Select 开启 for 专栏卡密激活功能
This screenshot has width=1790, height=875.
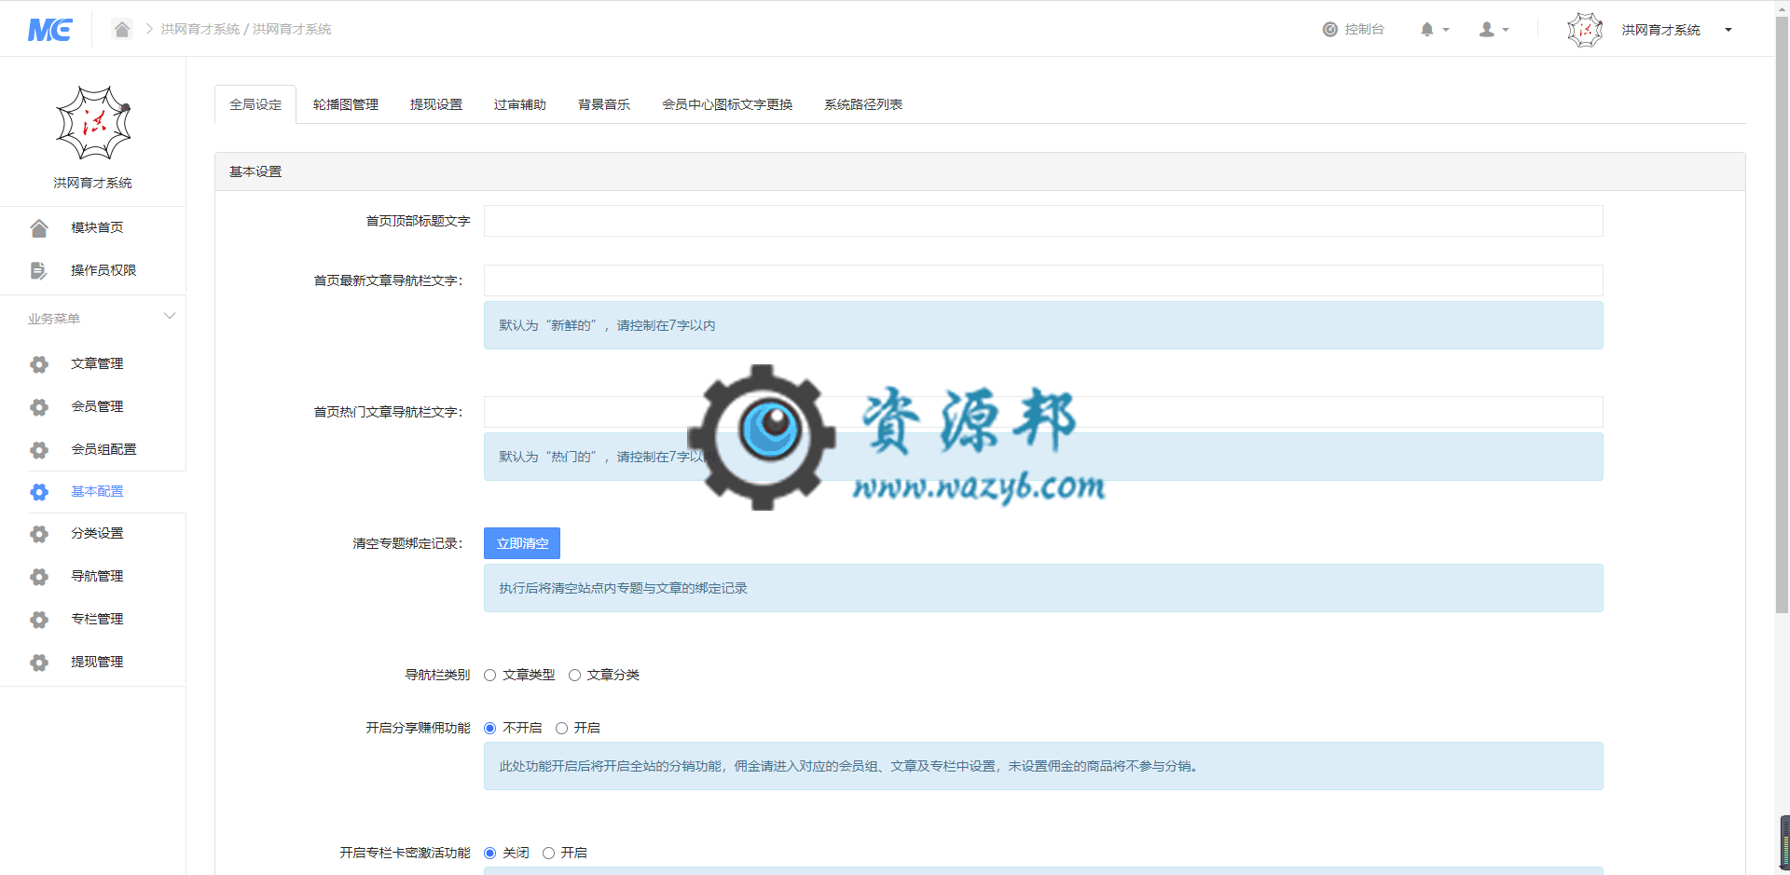(x=548, y=853)
